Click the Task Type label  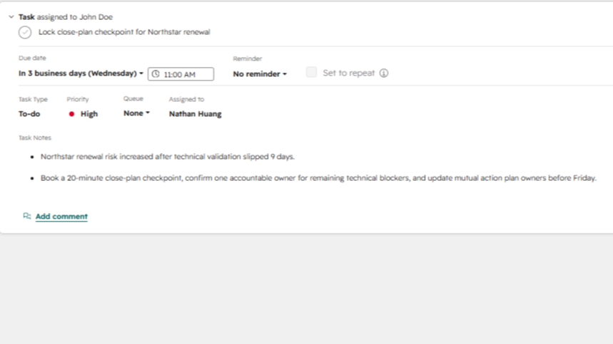(33, 100)
